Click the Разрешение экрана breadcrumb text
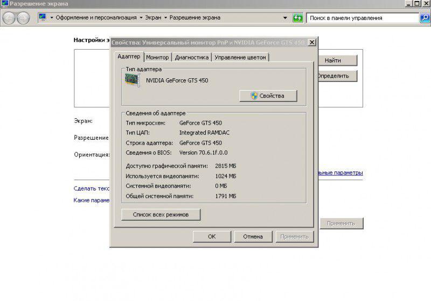Viewport: 431px width, 301px height. [195, 18]
